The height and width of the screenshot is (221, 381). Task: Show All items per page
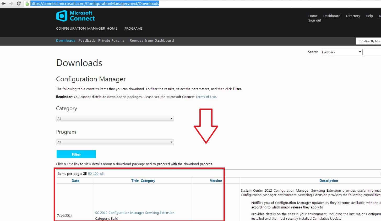click(x=102, y=174)
